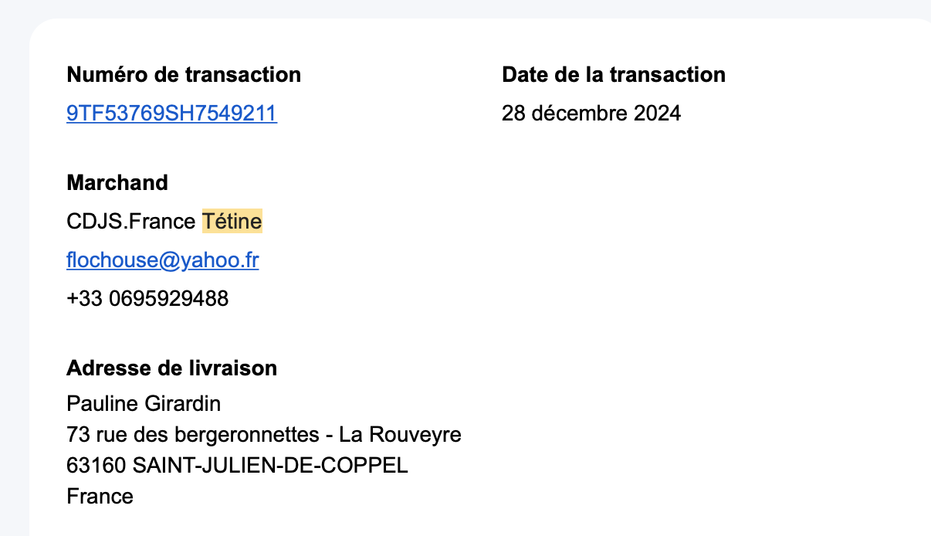Click the street number 73 in the address

coord(79,435)
